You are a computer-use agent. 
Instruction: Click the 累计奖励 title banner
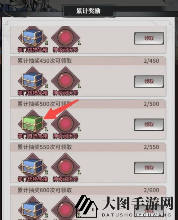pyautogui.click(x=89, y=11)
